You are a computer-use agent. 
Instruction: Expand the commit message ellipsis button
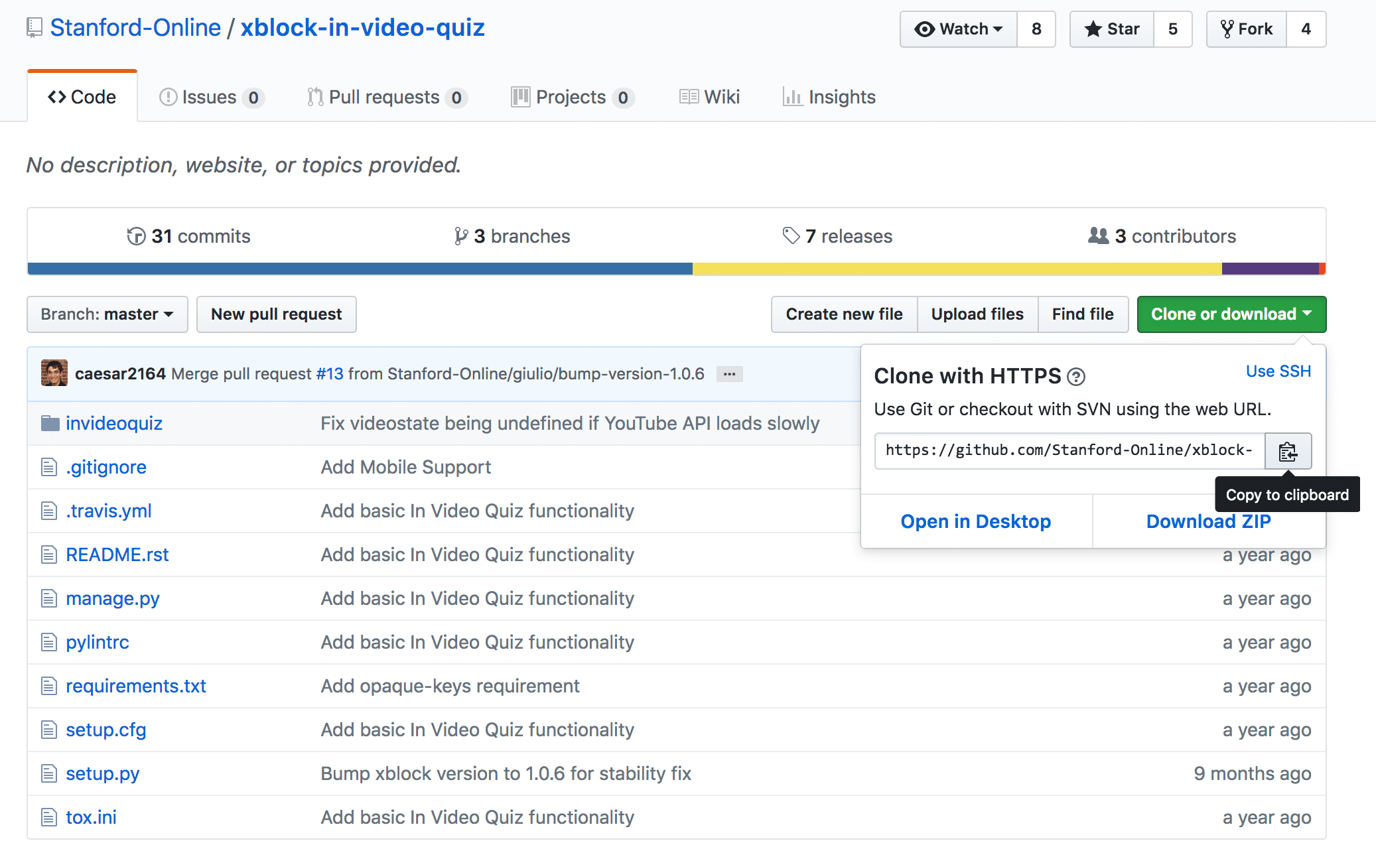coord(729,374)
